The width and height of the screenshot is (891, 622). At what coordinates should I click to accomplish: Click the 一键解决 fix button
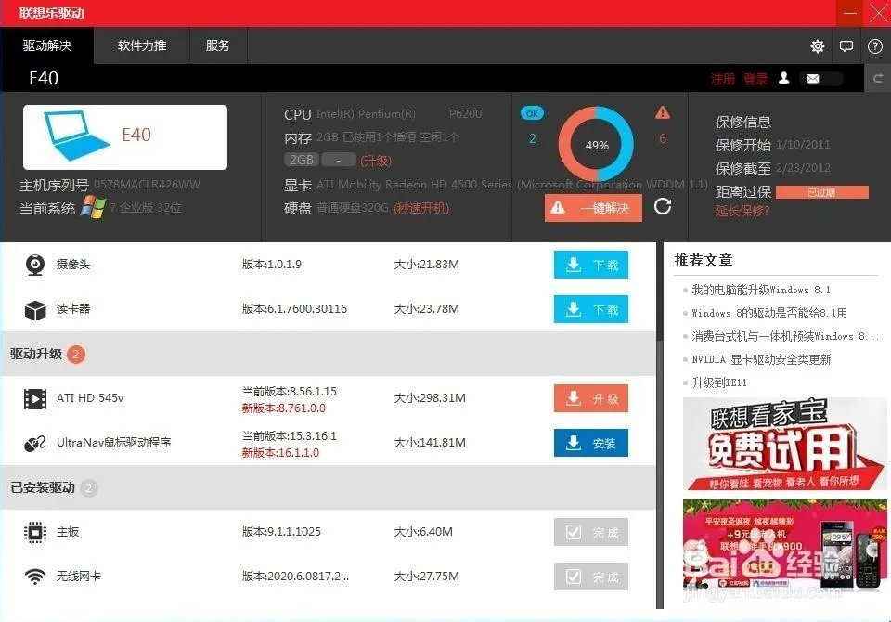point(592,207)
